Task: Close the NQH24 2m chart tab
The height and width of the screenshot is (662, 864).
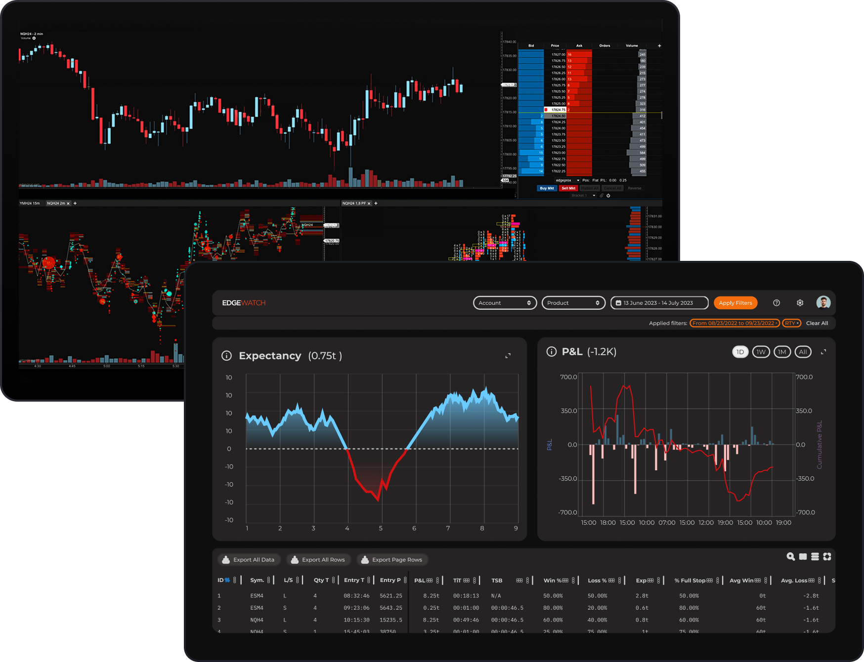Action: pyautogui.click(x=68, y=204)
